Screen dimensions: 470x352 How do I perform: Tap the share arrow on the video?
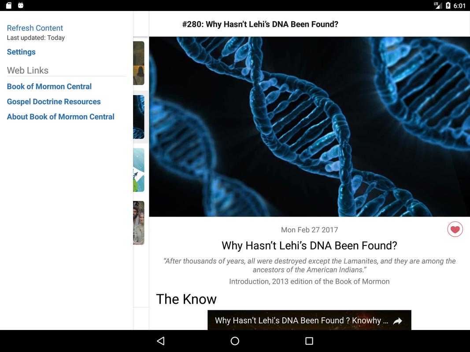[x=397, y=321]
